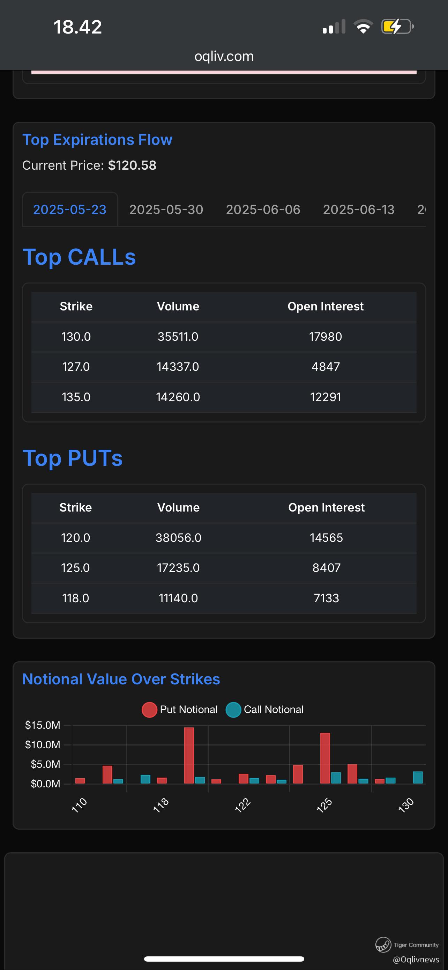Tap the oqliv.com address bar
This screenshot has width=448, height=970.
click(x=224, y=57)
